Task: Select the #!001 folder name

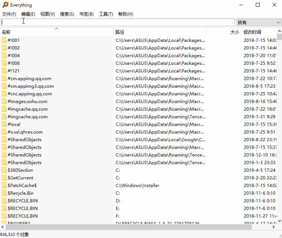Action: tap(14, 40)
